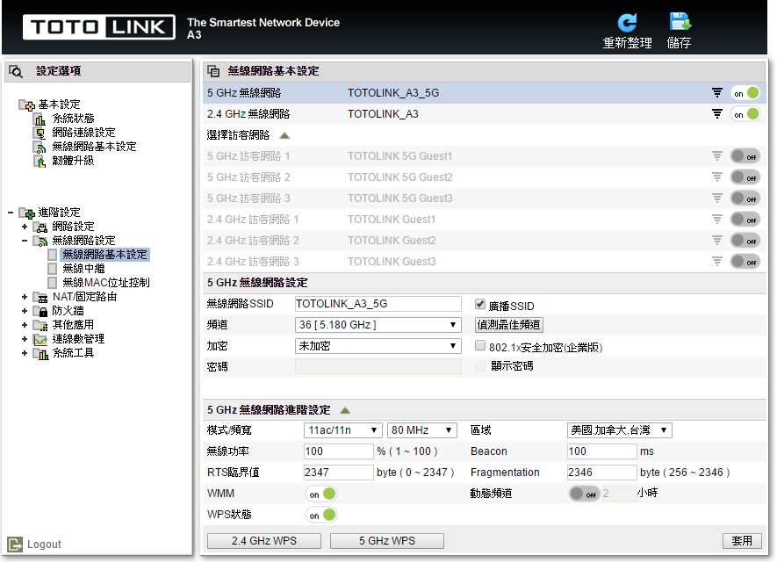Click the 網路連線設定 monitor icon
This screenshot has height=563, width=777.
[x=40, y=133]
